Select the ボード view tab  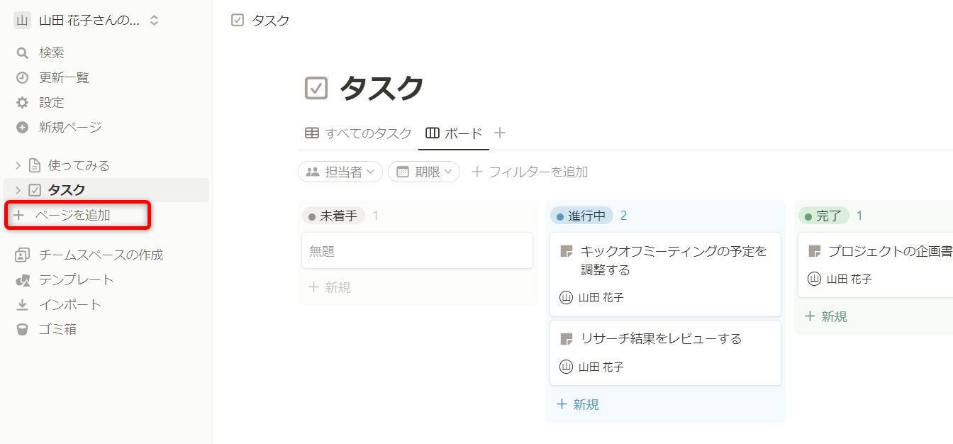[454, 133]
